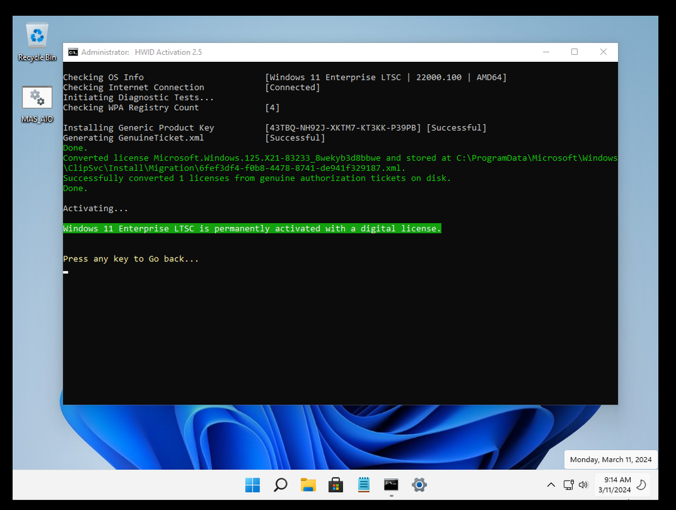Show hidden system tray icons
The width and height of the screenshot is (676, 510).
pos(551,485)
